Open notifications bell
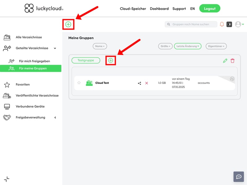 point(222,24)
